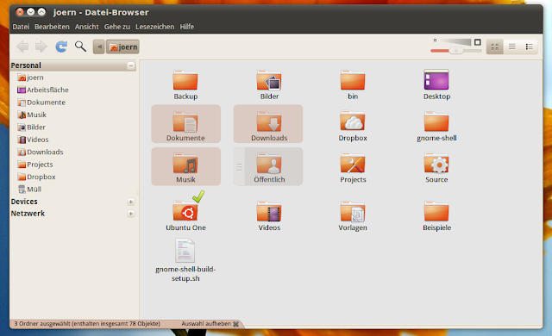Select the gnome-shell folder icon
This screenshot has height=336, width=552.
pyautogui.click(x=436, y=121)
